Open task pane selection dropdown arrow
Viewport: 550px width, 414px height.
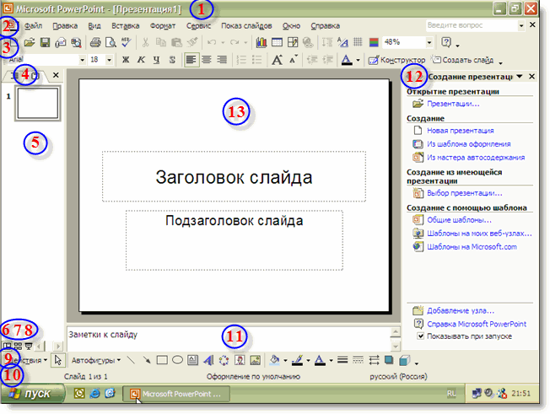pyautogui.click(x=520, y=77)
